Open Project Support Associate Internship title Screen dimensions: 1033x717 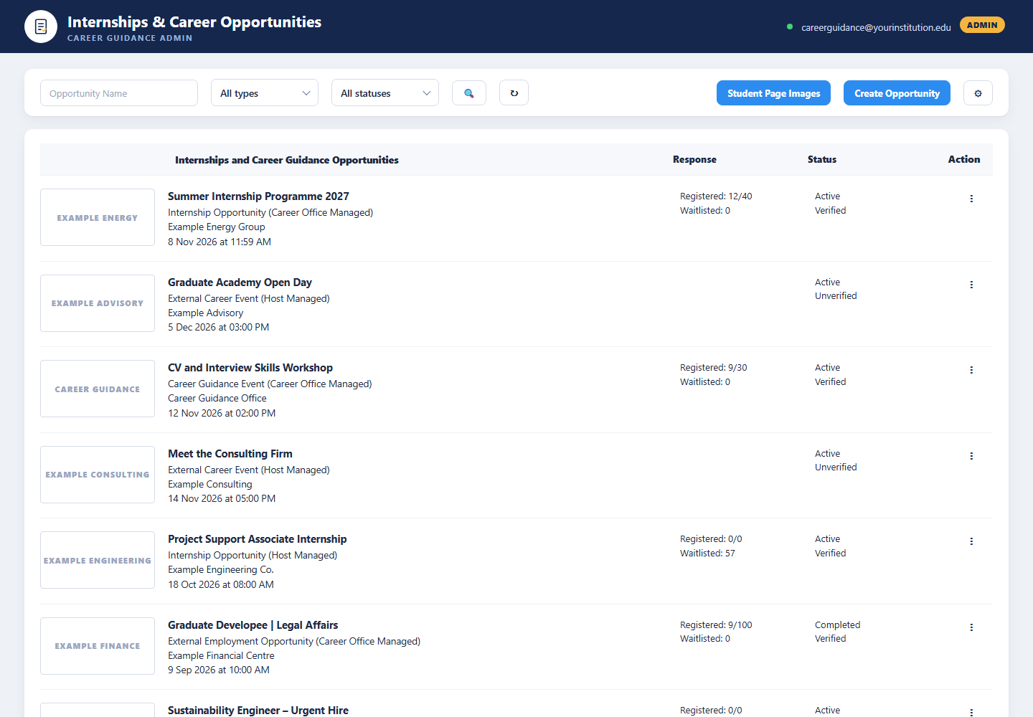pos(258,539)
